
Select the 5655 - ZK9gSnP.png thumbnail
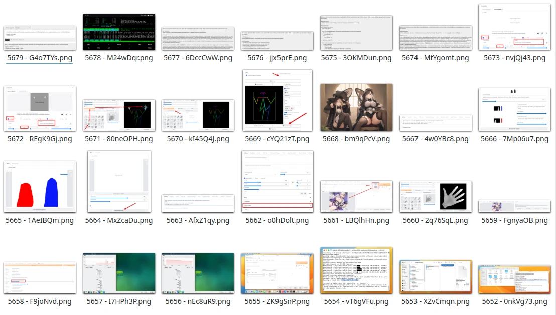pyautogui.click(x=277, y=273)
